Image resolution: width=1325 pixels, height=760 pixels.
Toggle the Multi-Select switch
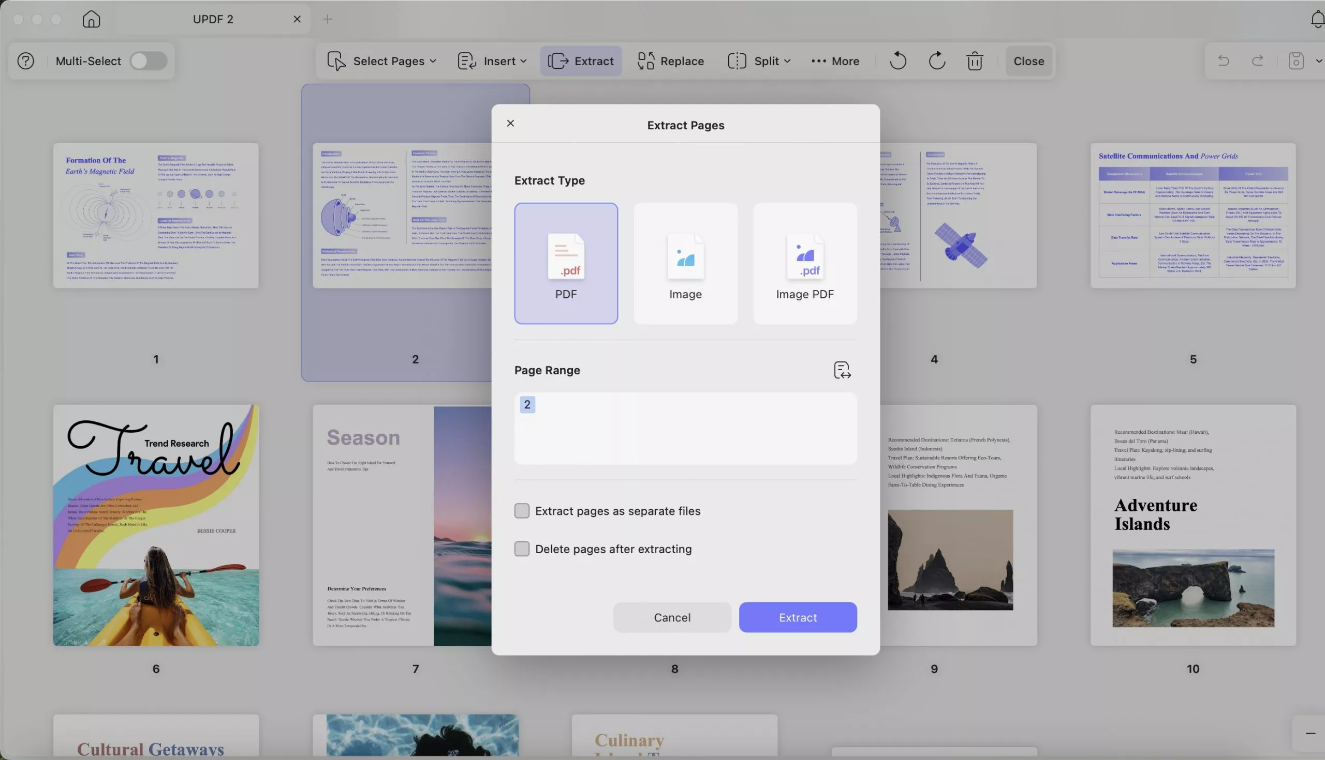click(149, 61)
